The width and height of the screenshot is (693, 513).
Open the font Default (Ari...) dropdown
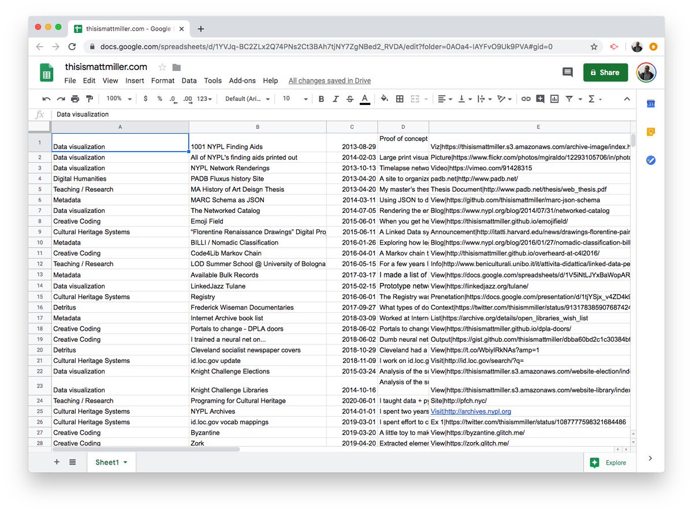pyautogui.click(x=247, y=99)
